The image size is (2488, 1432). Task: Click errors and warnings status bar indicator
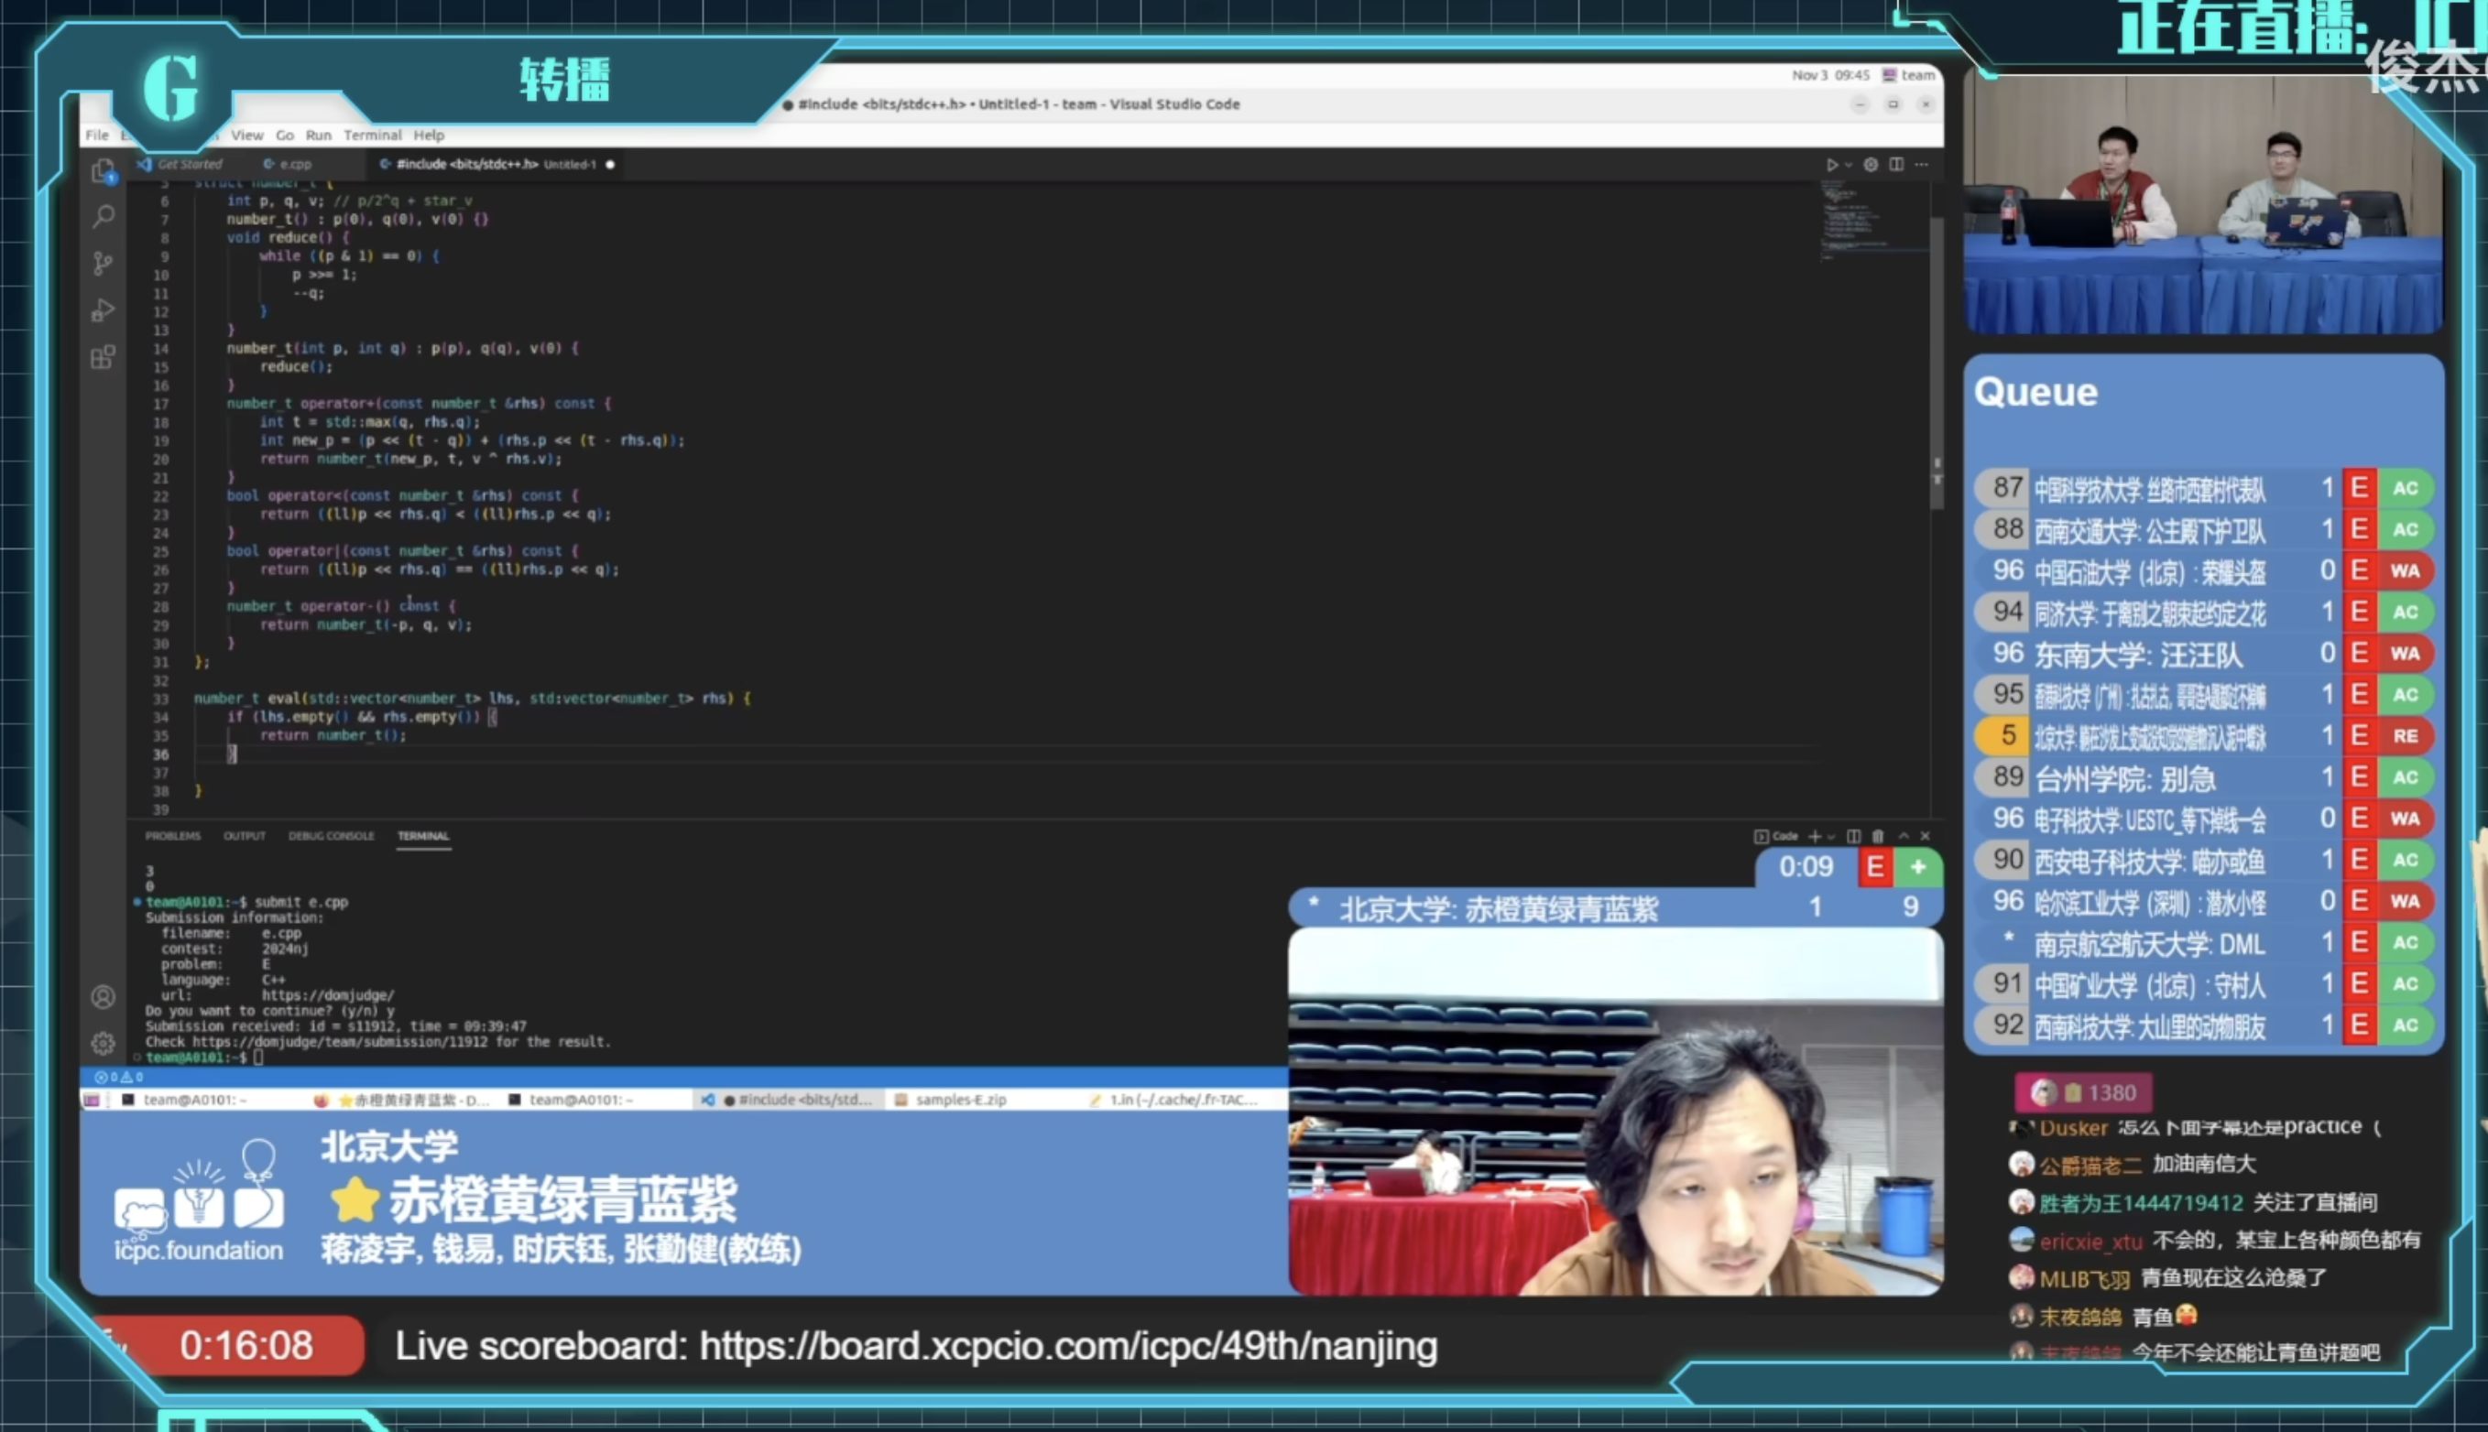(x=118, y=1077)
